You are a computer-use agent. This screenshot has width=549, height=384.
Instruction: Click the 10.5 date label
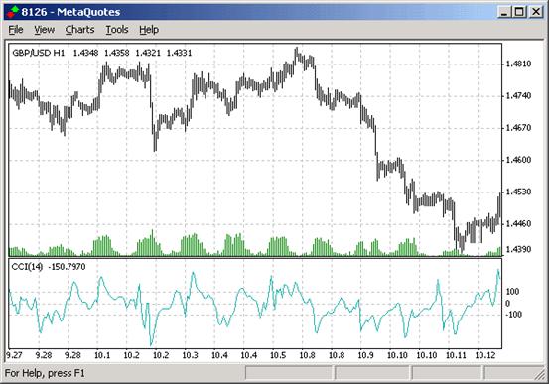click(x=278, y=355)
